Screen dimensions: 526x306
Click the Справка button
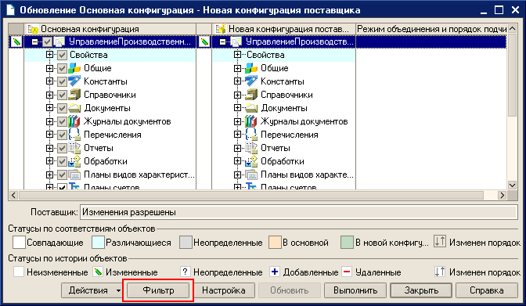[x=487, y=290]
